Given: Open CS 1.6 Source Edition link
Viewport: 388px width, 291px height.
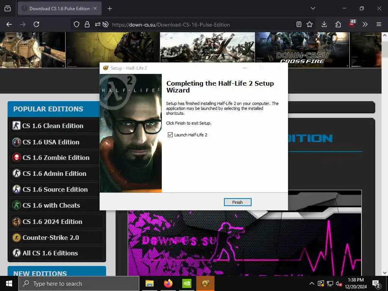Looking at the screenshot, I should click(55, 189).
